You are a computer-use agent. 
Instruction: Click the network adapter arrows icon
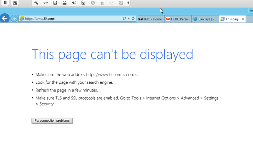point(46,3)
